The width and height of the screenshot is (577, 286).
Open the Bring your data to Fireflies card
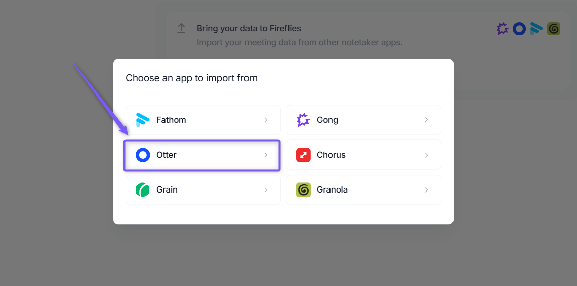pos(367,36)
